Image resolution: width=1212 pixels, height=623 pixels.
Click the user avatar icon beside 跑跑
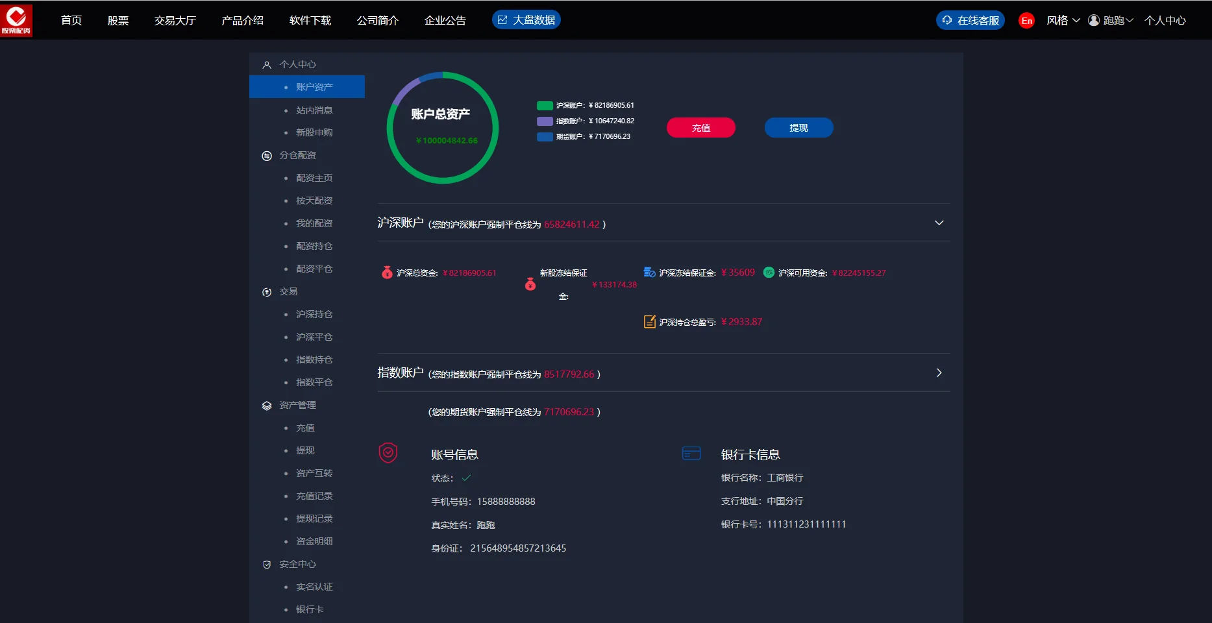(1094, 20)
